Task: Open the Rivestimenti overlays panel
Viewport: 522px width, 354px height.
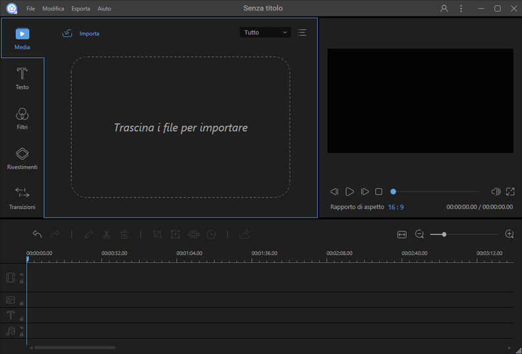Action: pyautogui.click(x=22, y=159)
